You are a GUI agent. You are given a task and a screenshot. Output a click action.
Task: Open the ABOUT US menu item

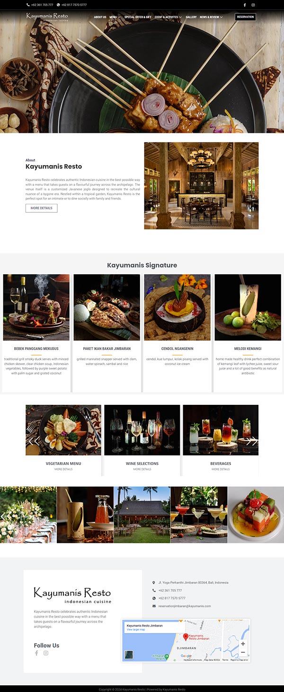coord(100,17)
